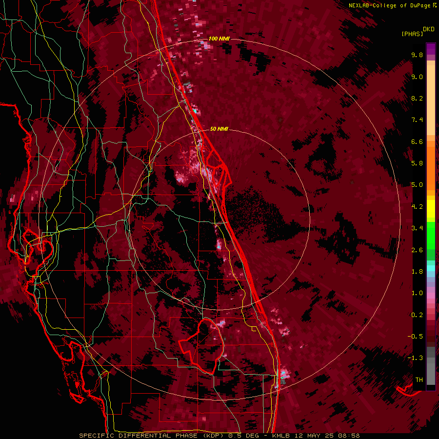Click the DKD label above the color scale
The image size is (439, 439).
click(x=429, y=29)
